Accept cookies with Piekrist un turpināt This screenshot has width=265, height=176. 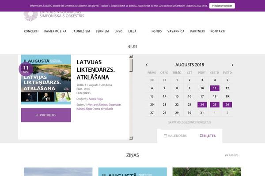click(x=222, y=6)
